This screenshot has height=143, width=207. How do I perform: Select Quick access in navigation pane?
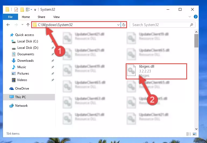tap(24, 35)
